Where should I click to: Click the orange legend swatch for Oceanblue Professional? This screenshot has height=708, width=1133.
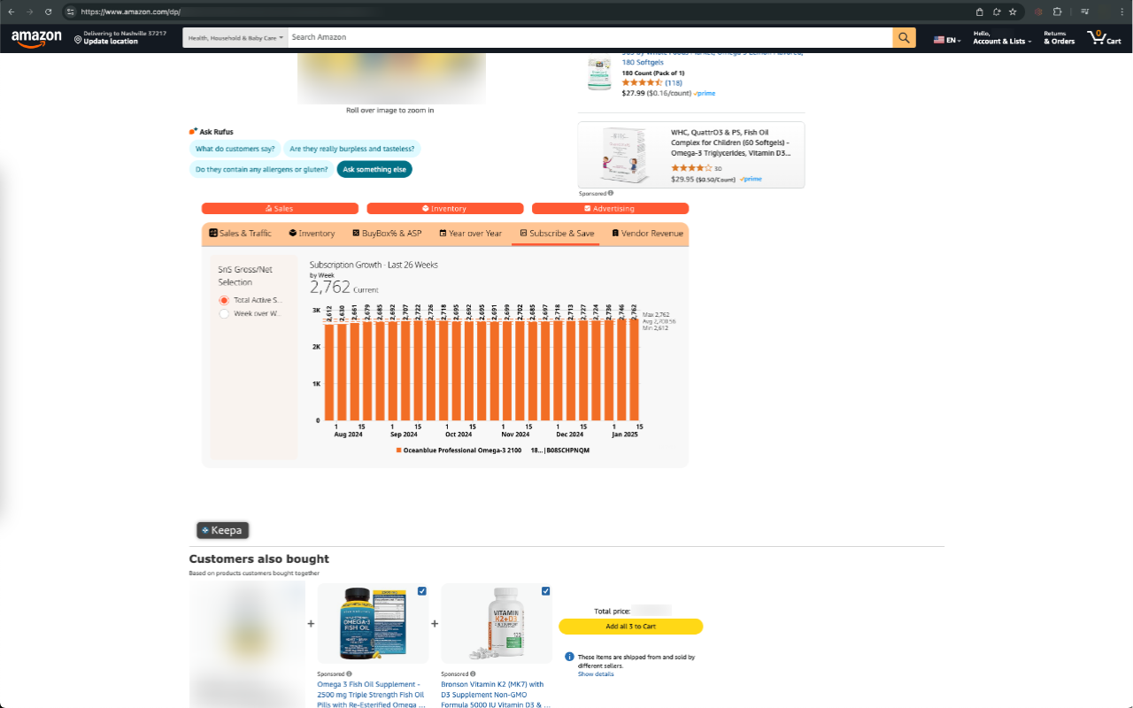pyautogui.click(x=399, y=450)
